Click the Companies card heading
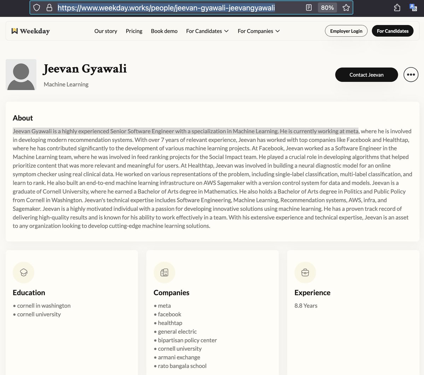The width and height of the screenshot is (424, 375). pos(171,292)
